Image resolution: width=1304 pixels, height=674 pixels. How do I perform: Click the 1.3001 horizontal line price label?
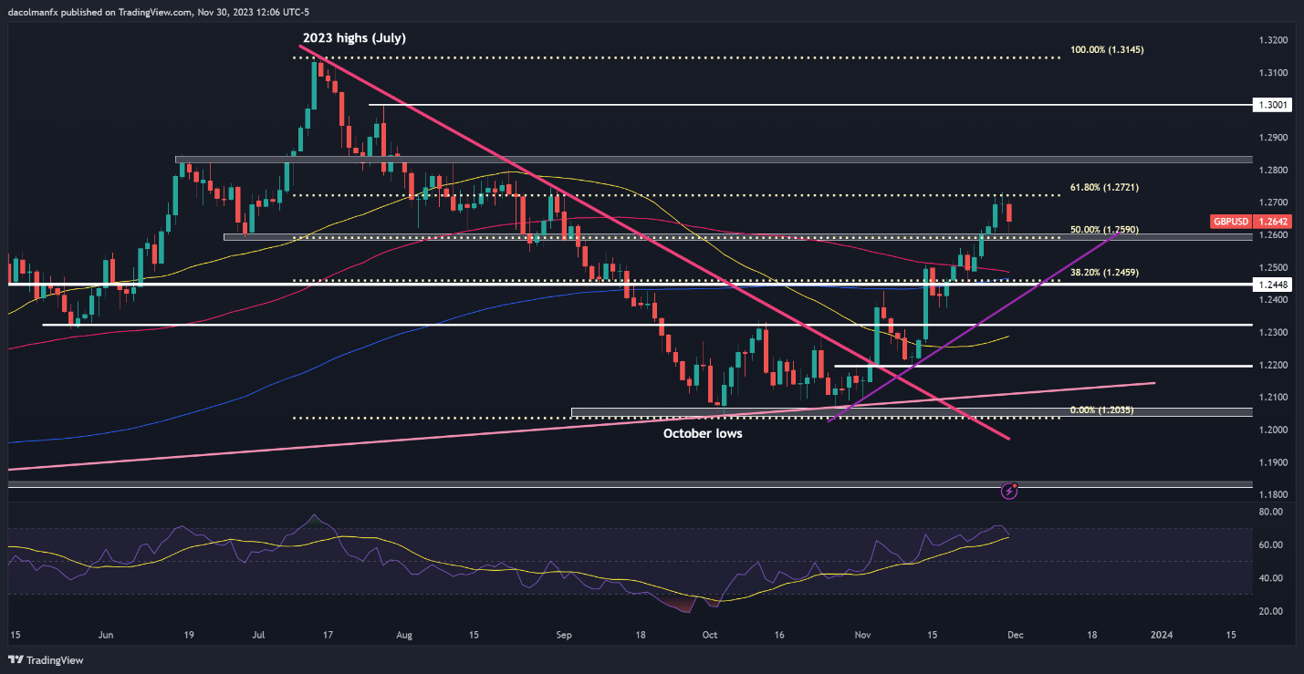1272,106
